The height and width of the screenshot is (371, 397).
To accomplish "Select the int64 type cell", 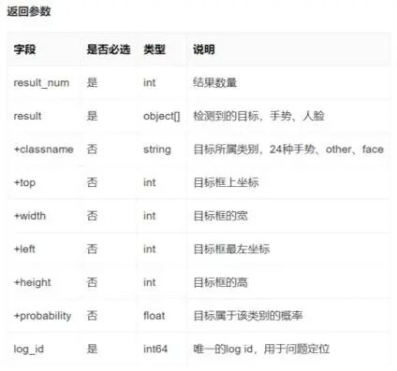I will pyautogui.click(x=155, y=350).
